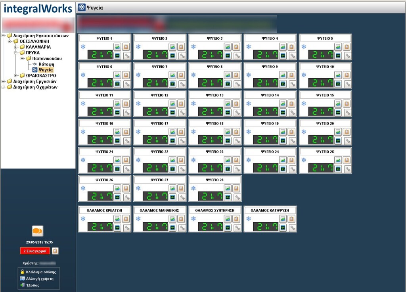Viewport: 406px width, 292px height.
Task: Select Διαχείριση Εργασιών in the tree
Action: point(34,81)
